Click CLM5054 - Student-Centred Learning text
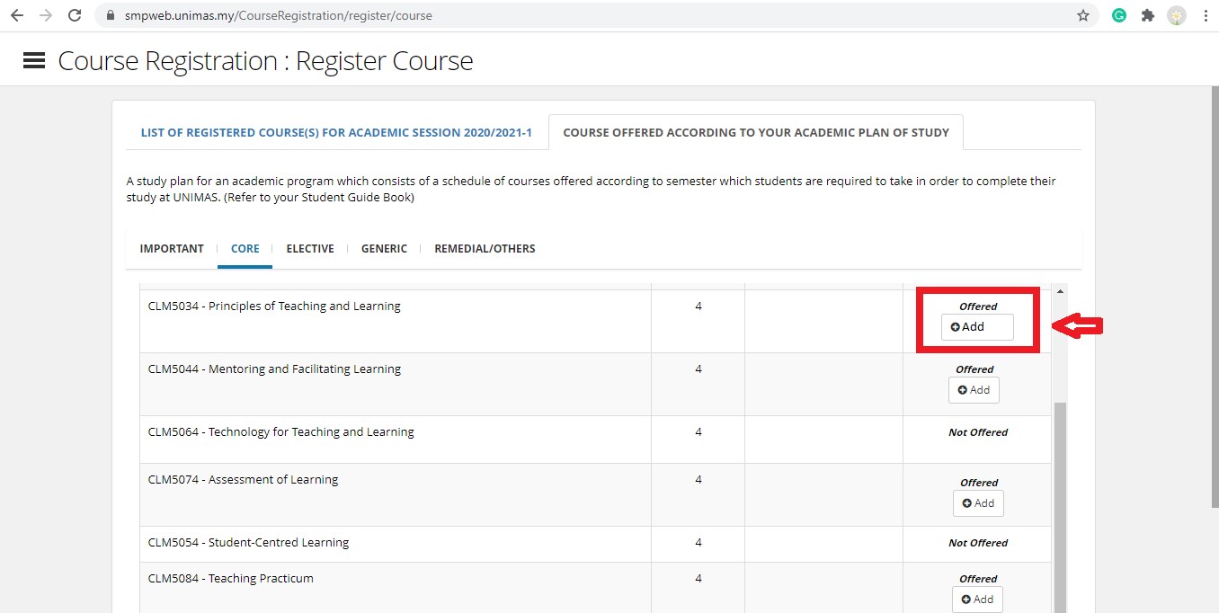This screenshot has height=613, width=1219. [248, 543]
